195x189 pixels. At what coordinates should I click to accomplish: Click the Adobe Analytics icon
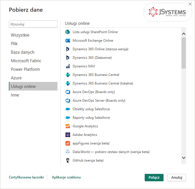click(x=68, y=135)
